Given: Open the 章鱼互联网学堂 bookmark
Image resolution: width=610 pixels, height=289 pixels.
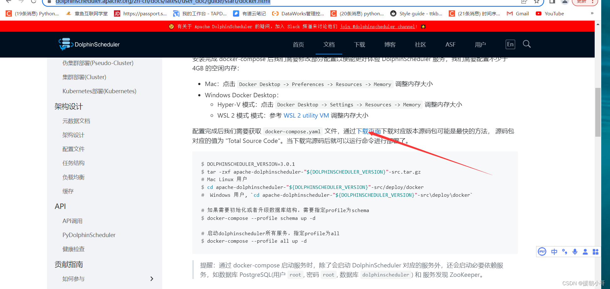Looking at the screenshot, I should 86,13.
